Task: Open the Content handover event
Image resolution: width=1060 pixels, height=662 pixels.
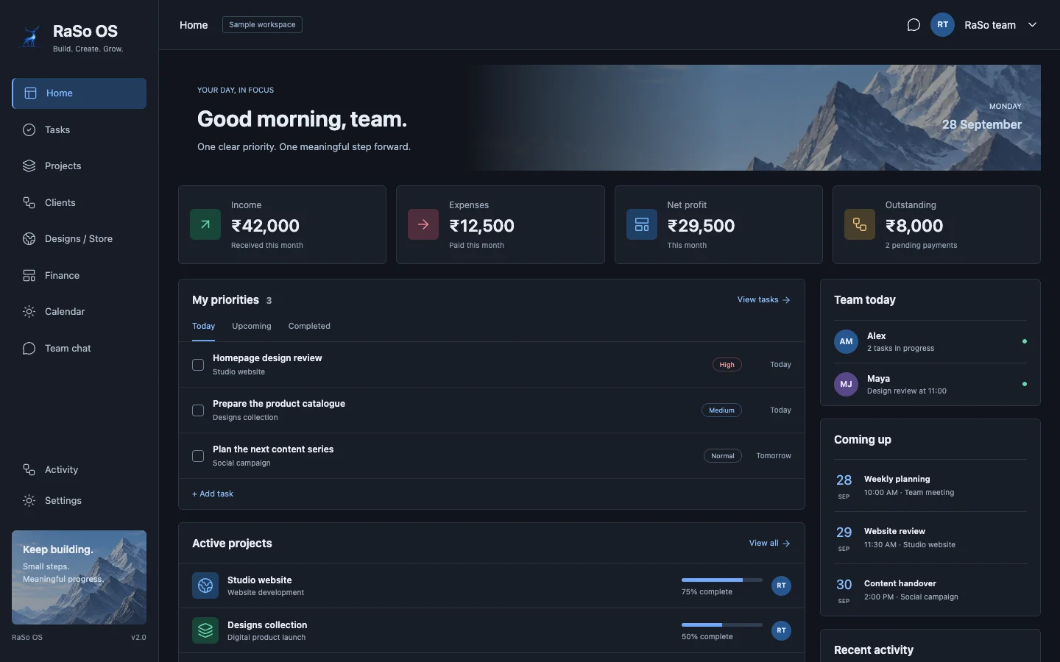Action: tap(930, 590)
